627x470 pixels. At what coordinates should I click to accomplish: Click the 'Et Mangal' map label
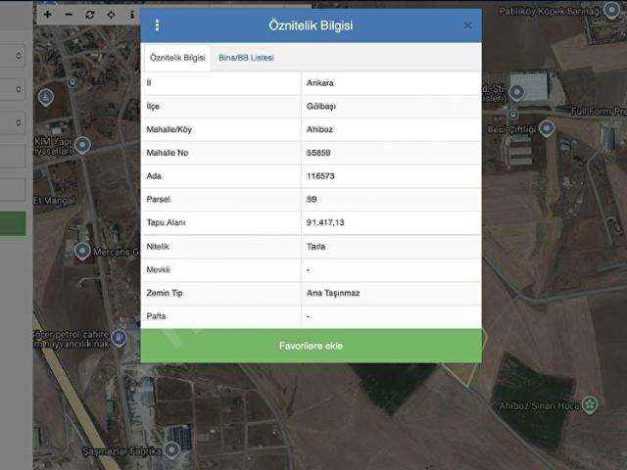[55, 200]
